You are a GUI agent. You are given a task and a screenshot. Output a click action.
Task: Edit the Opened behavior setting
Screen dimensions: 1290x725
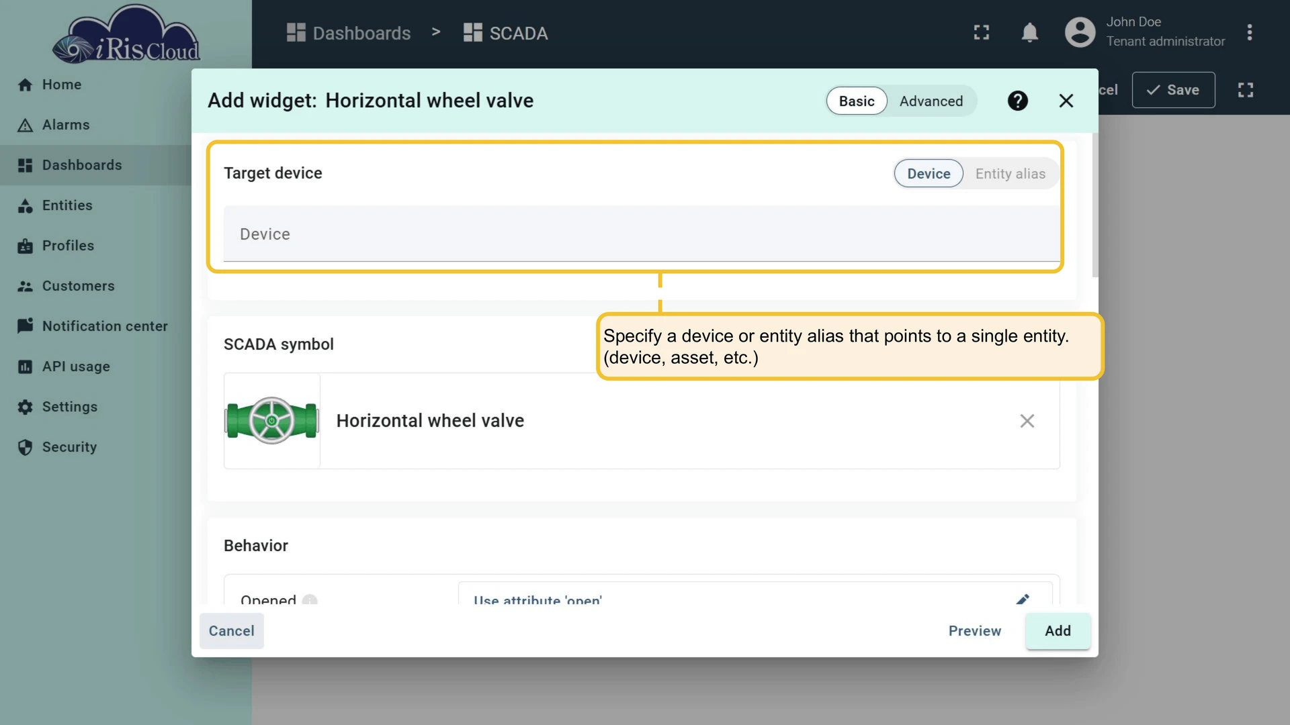1023,599
